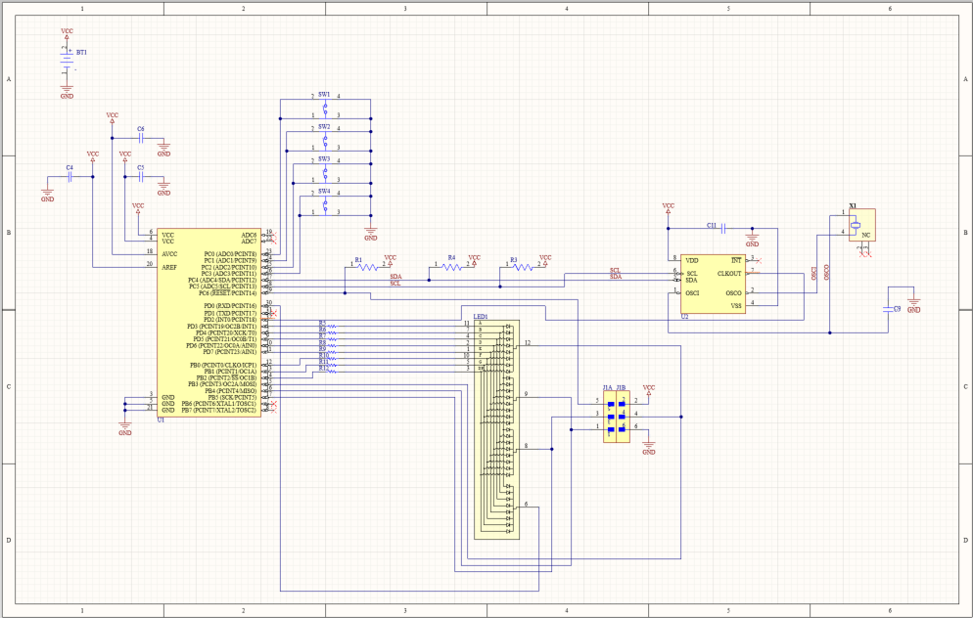Viewport: 973px width, 618px height.
Task: Select VCC port at J1B pin 2
Action: (648, 390)
